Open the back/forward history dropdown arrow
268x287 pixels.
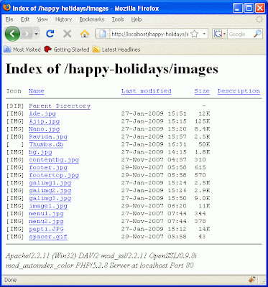[36, 34]
